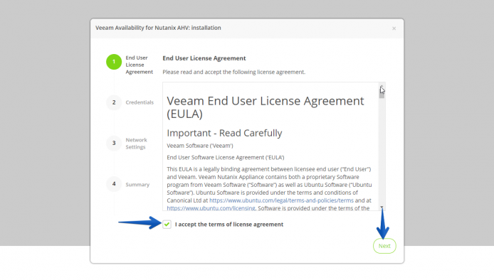
Task: Open the ubuntu.com/licensing link
Action: point(211,208)
